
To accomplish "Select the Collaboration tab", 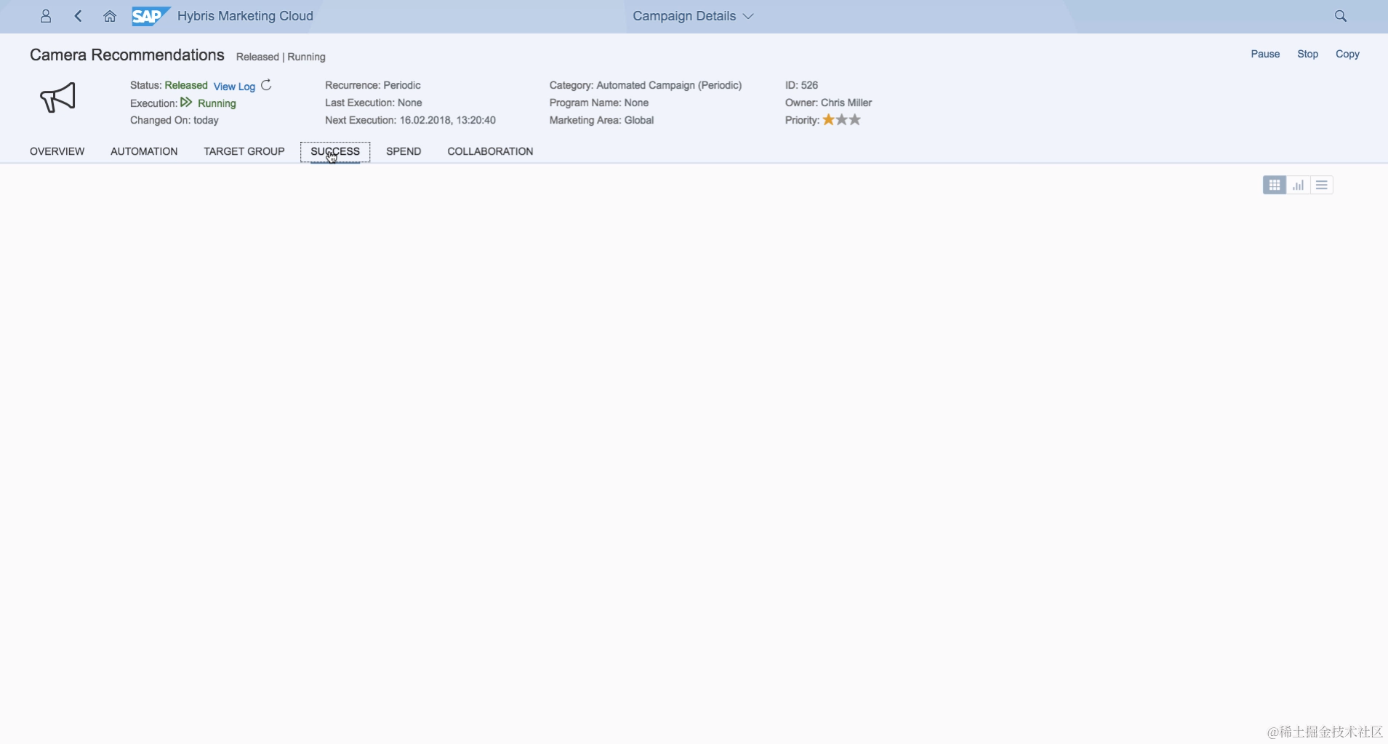I will point(491,151).
